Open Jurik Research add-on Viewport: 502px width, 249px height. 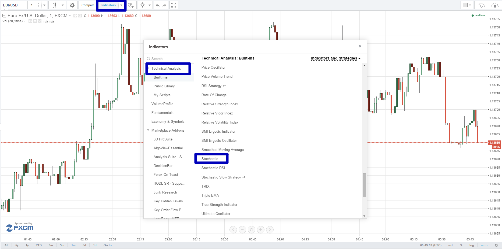[165, 192]
